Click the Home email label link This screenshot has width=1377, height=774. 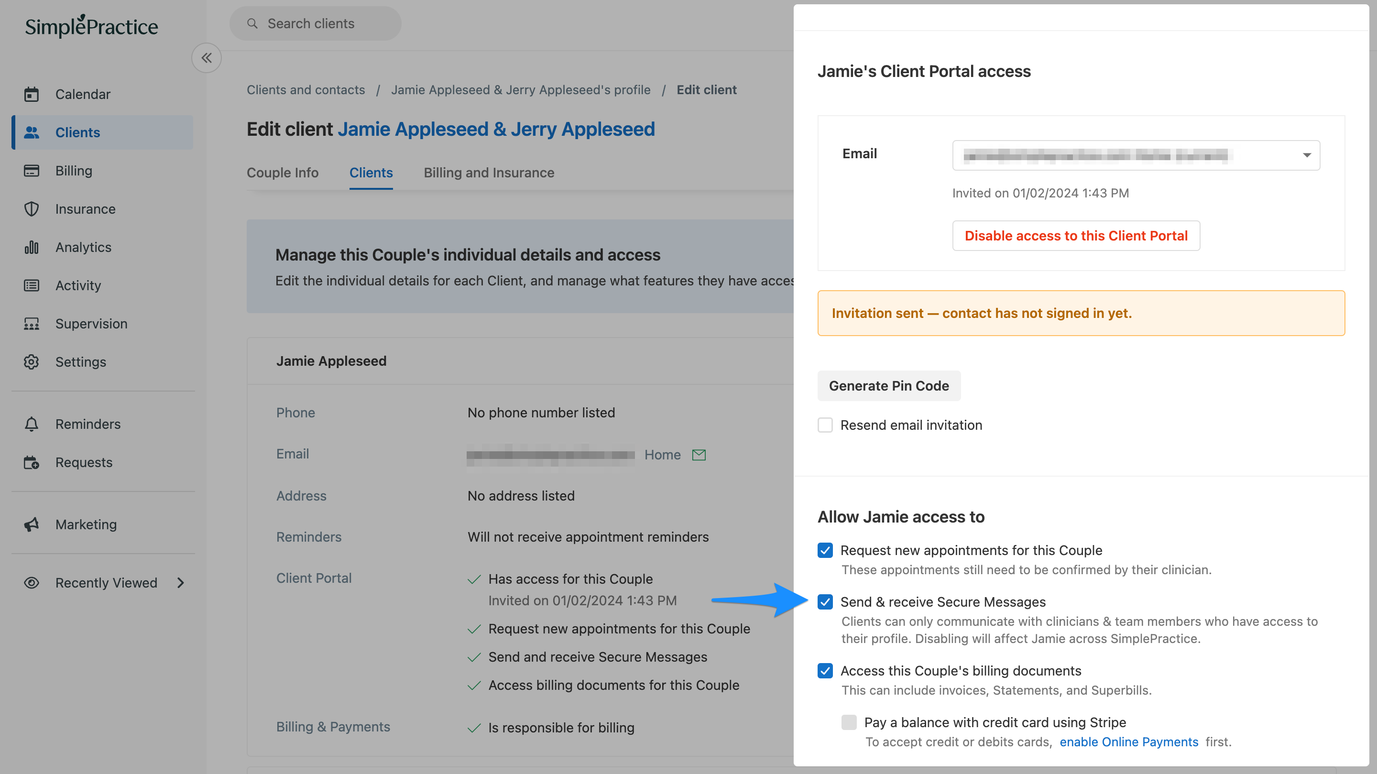662,455
